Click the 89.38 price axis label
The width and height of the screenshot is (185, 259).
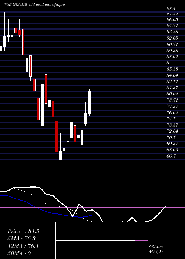[172, 50]
